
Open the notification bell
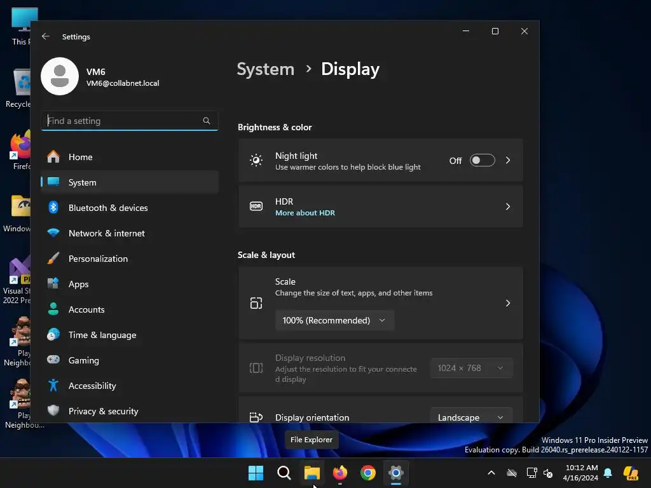[608, 473]
